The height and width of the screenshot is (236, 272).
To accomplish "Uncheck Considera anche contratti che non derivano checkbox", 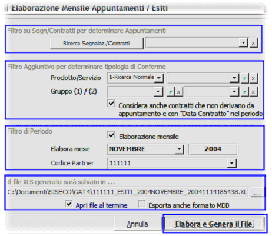I will point(111,104).
